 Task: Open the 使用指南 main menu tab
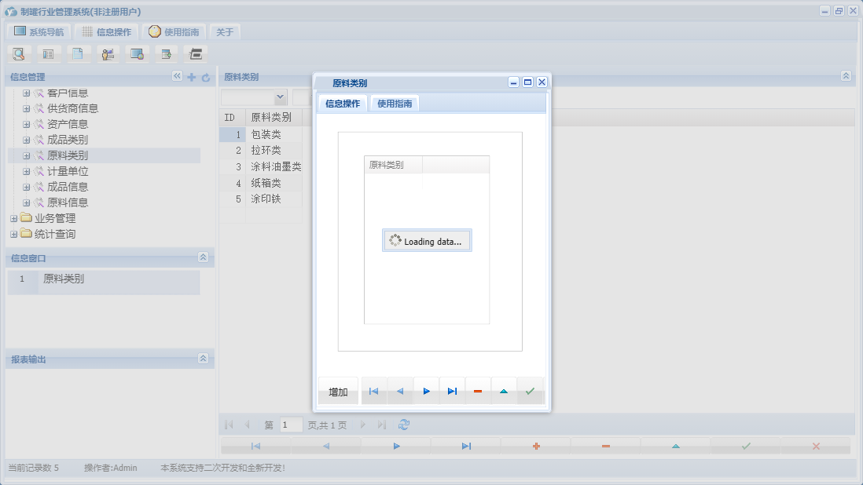[174, 32]
